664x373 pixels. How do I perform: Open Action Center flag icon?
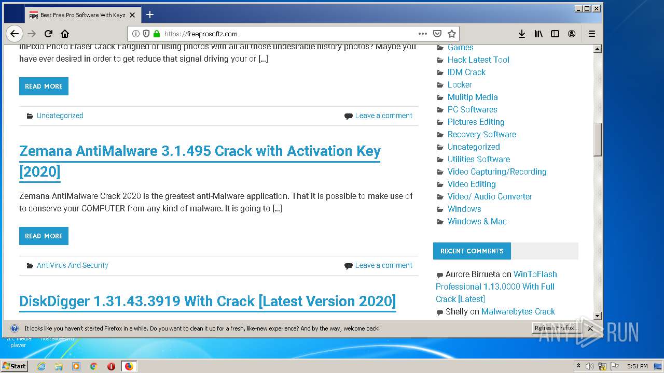click(615, 366)
